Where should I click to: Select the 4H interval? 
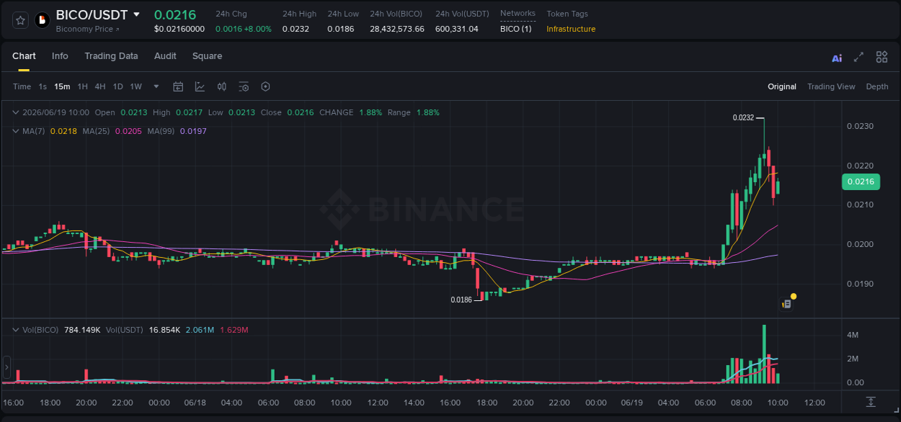click(100, 86)
